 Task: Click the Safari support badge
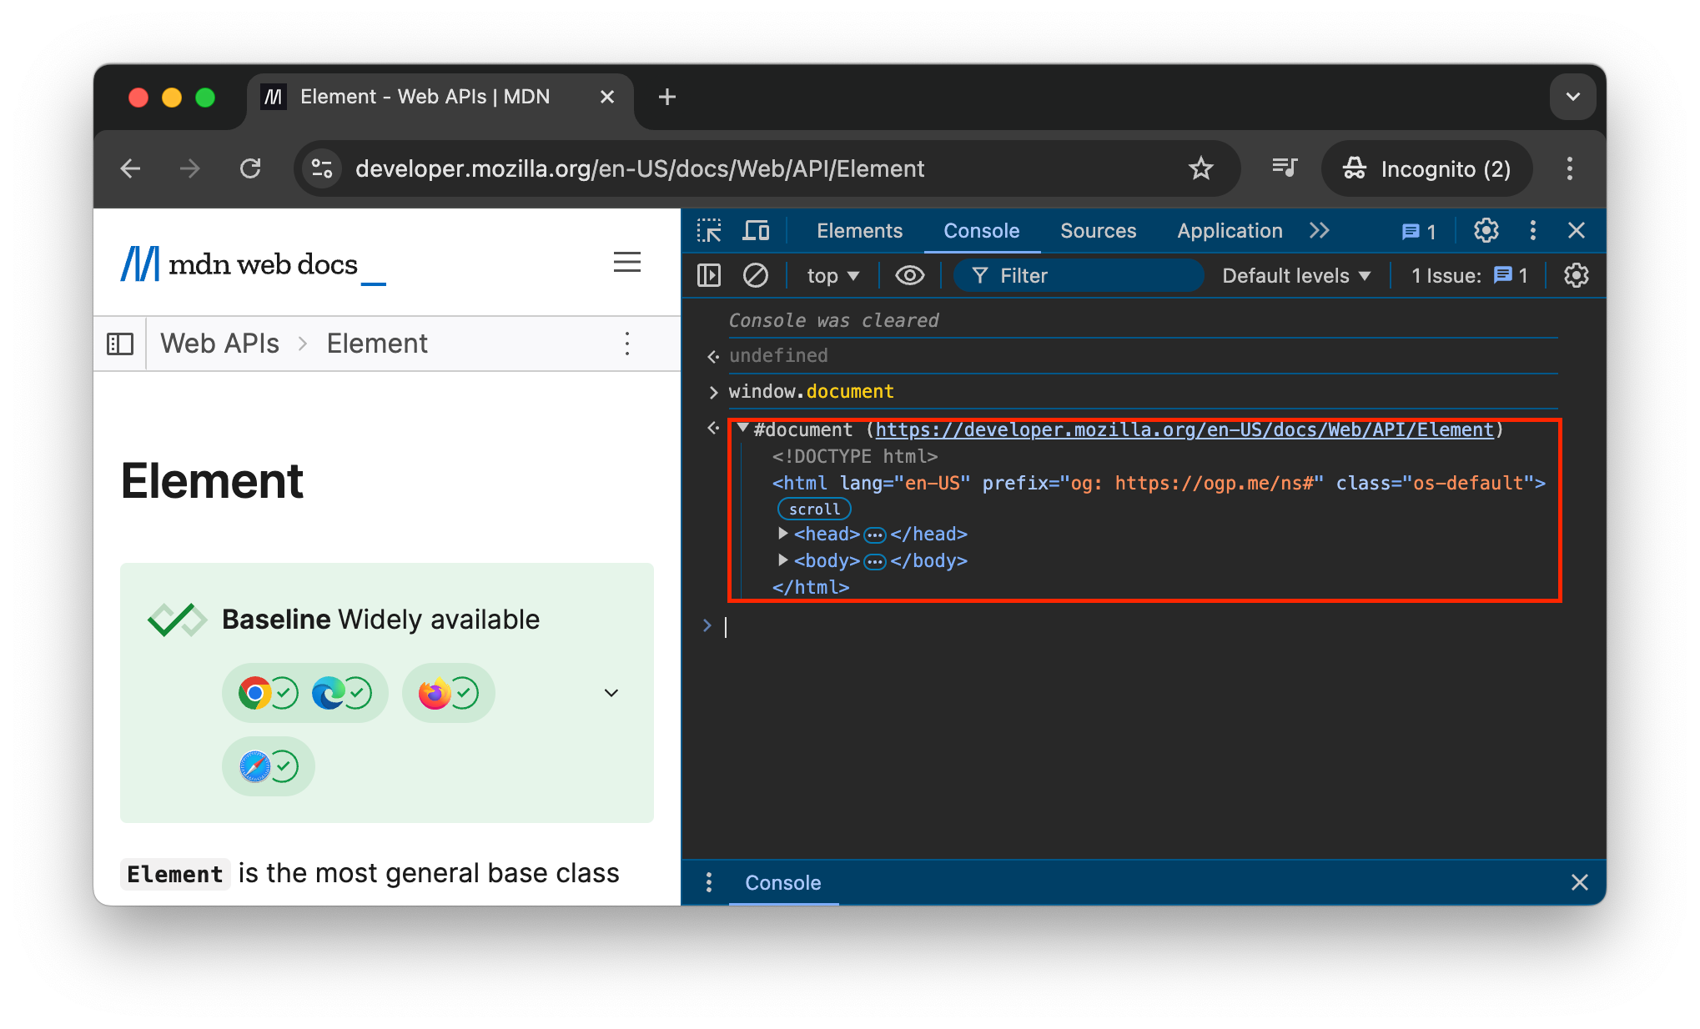(269, 766)
